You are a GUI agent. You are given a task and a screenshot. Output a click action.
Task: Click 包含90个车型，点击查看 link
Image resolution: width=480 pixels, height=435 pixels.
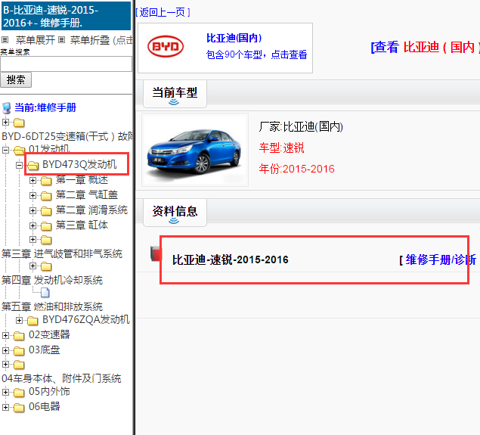point(256,54)
